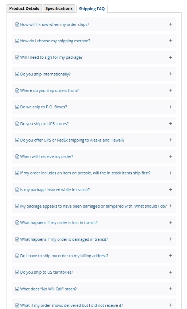Expand plus sign for 'Will I need to sign for my package?'

pyautogui.click(x=171, y=57)
